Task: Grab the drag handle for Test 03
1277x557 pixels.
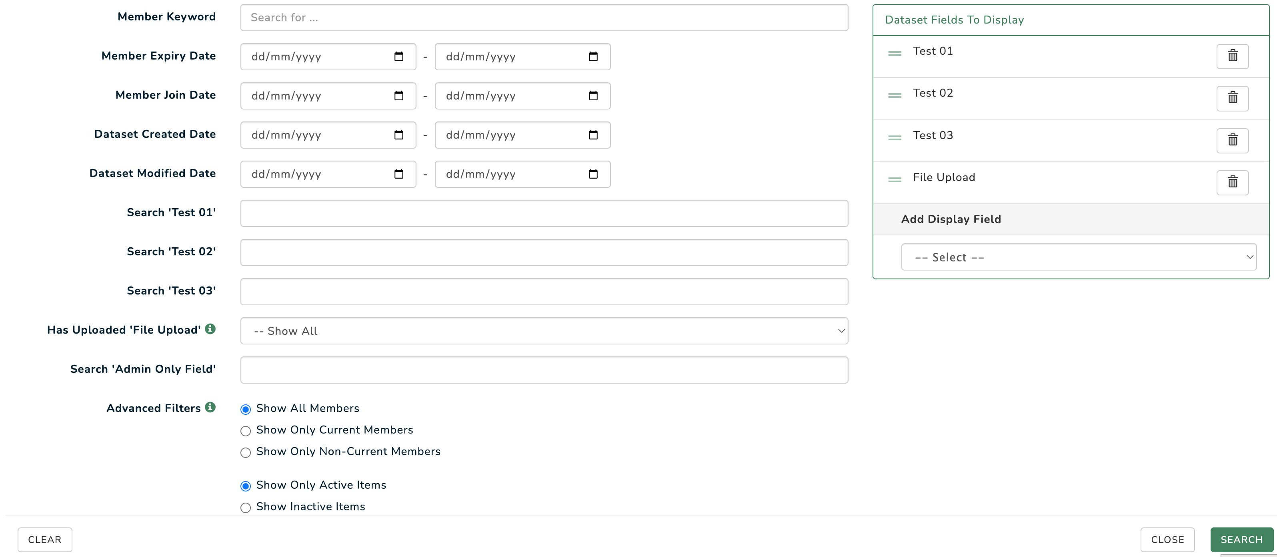Action: [x=894, y=137]
